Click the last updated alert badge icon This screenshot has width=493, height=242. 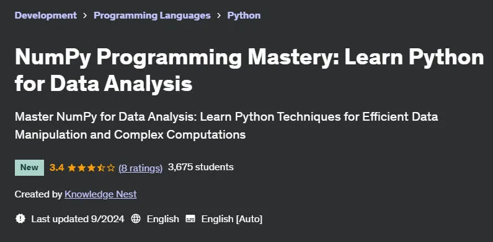(20, 218)
